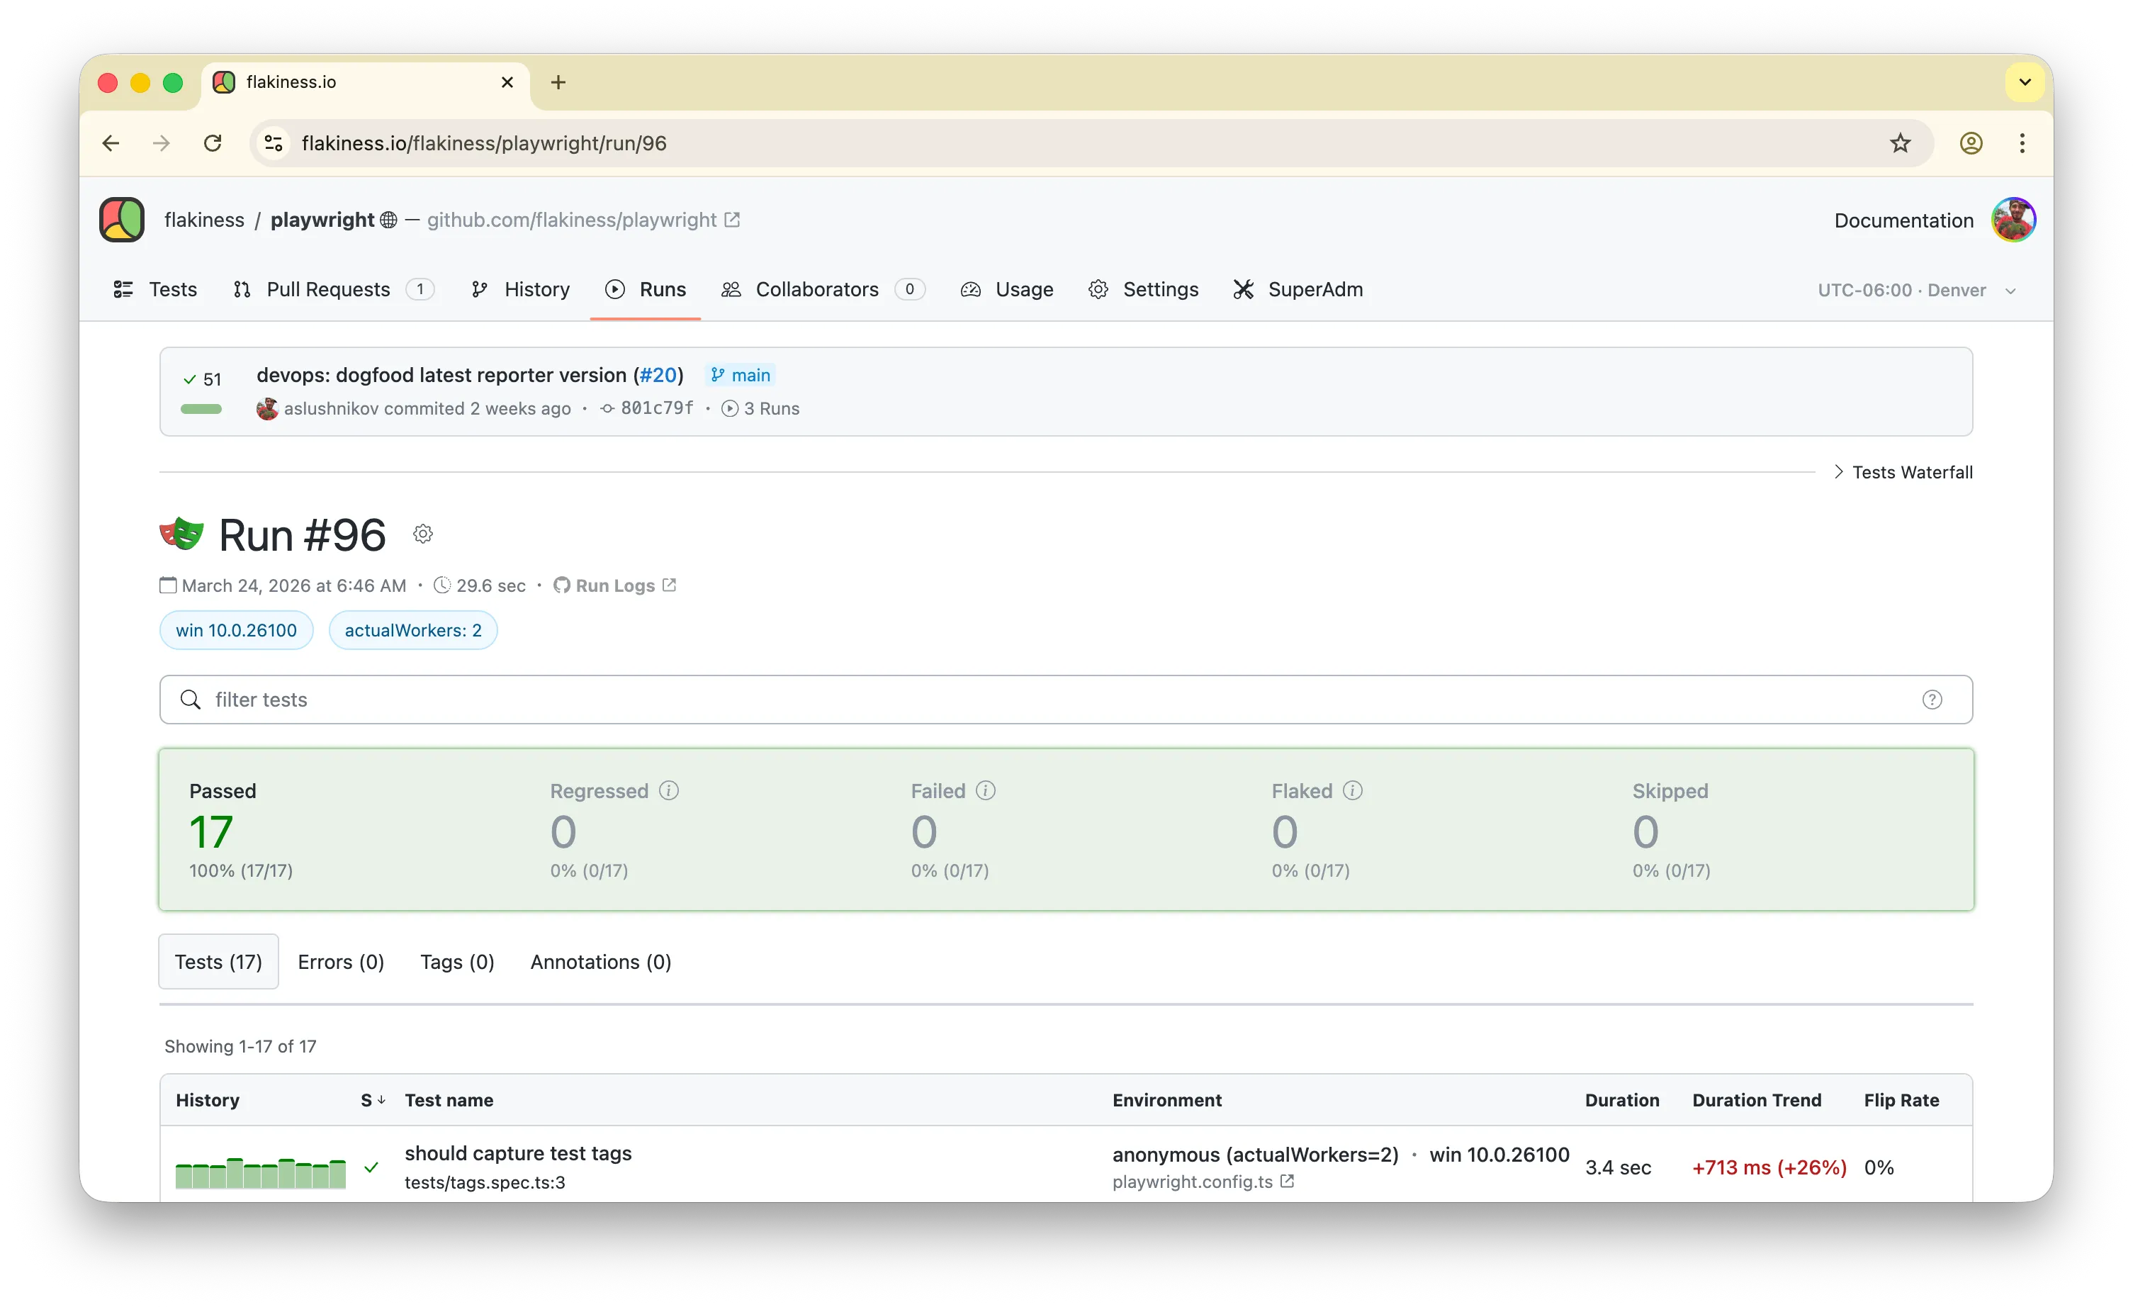Click the Playwright masks icon beside Run #96
This screenshot has height=1307, width=2133.
(x=182, y=534)
